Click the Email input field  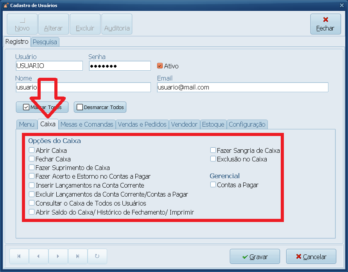click(x=242, y=88)
